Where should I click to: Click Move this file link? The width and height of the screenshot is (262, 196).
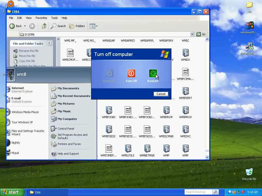click(27, 56)
